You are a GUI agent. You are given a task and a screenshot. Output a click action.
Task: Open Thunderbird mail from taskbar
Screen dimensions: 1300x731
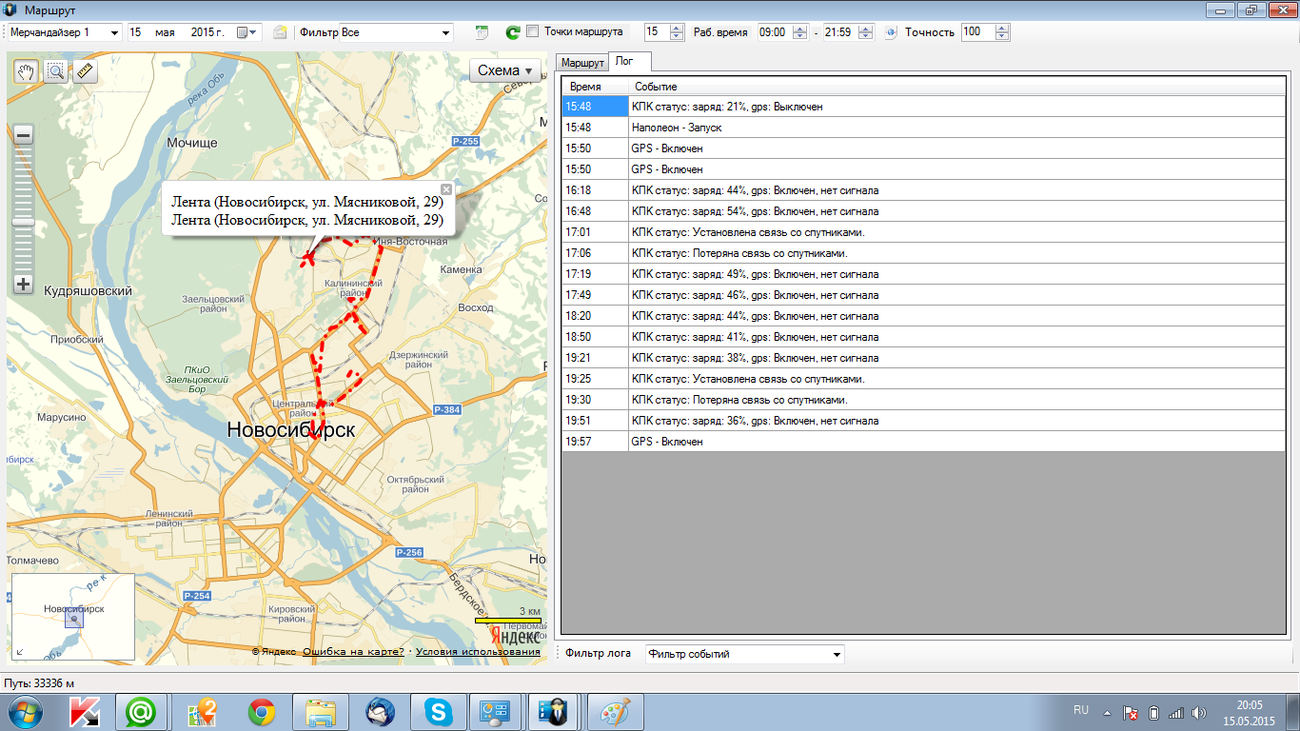click(381, 712)
